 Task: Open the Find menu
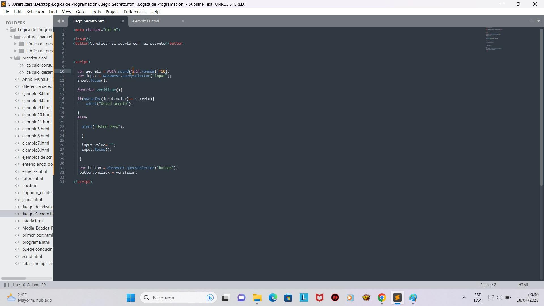point(53,12)
